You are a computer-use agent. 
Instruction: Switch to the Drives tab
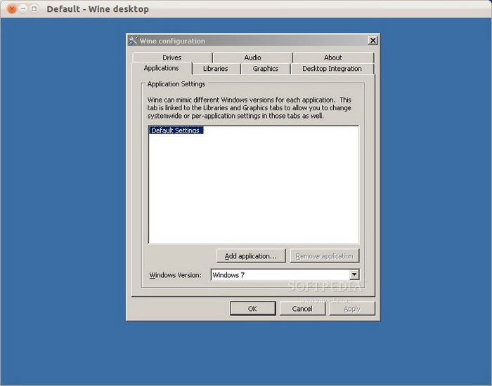171,58
